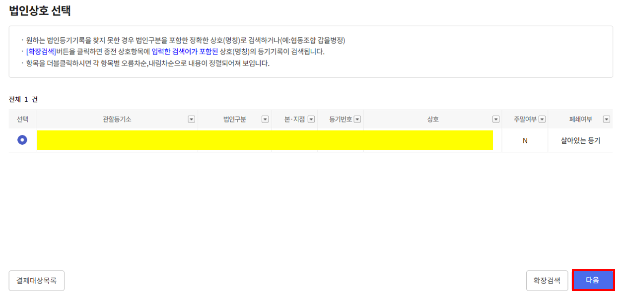
Task: Click the 주말여부 value N cell
Action: click(x=525, y=141)
